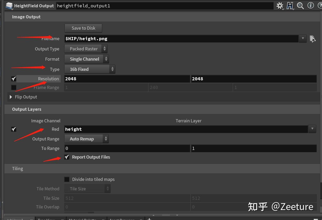The height and width of the screenshot is (220, 322).
Task: Expand the Flip Output section
Action: click(11, 97)
